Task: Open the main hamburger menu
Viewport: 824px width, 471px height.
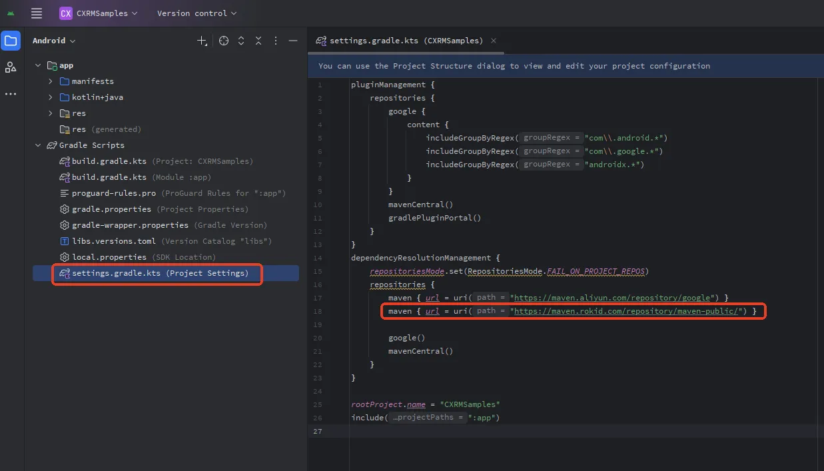Action: 37,13
